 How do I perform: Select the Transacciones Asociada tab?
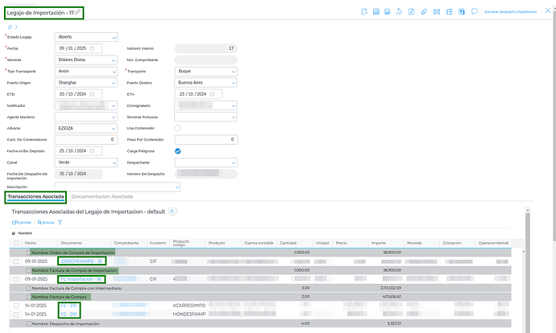point(35,196)
